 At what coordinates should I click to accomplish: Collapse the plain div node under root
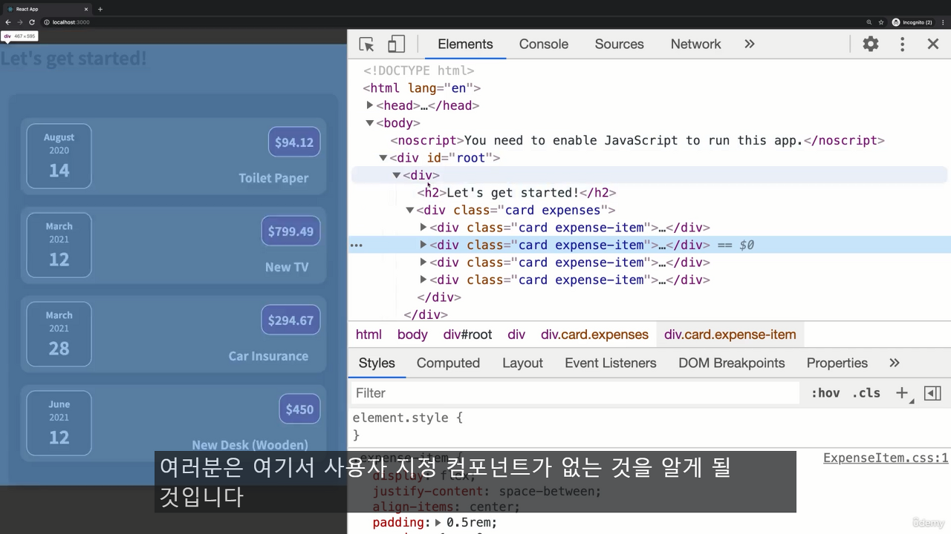click(x=397, y=175)
